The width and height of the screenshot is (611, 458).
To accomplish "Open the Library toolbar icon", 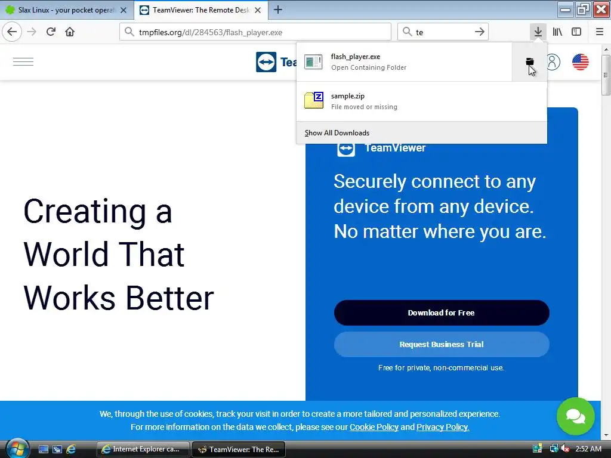I will point(557,32).
